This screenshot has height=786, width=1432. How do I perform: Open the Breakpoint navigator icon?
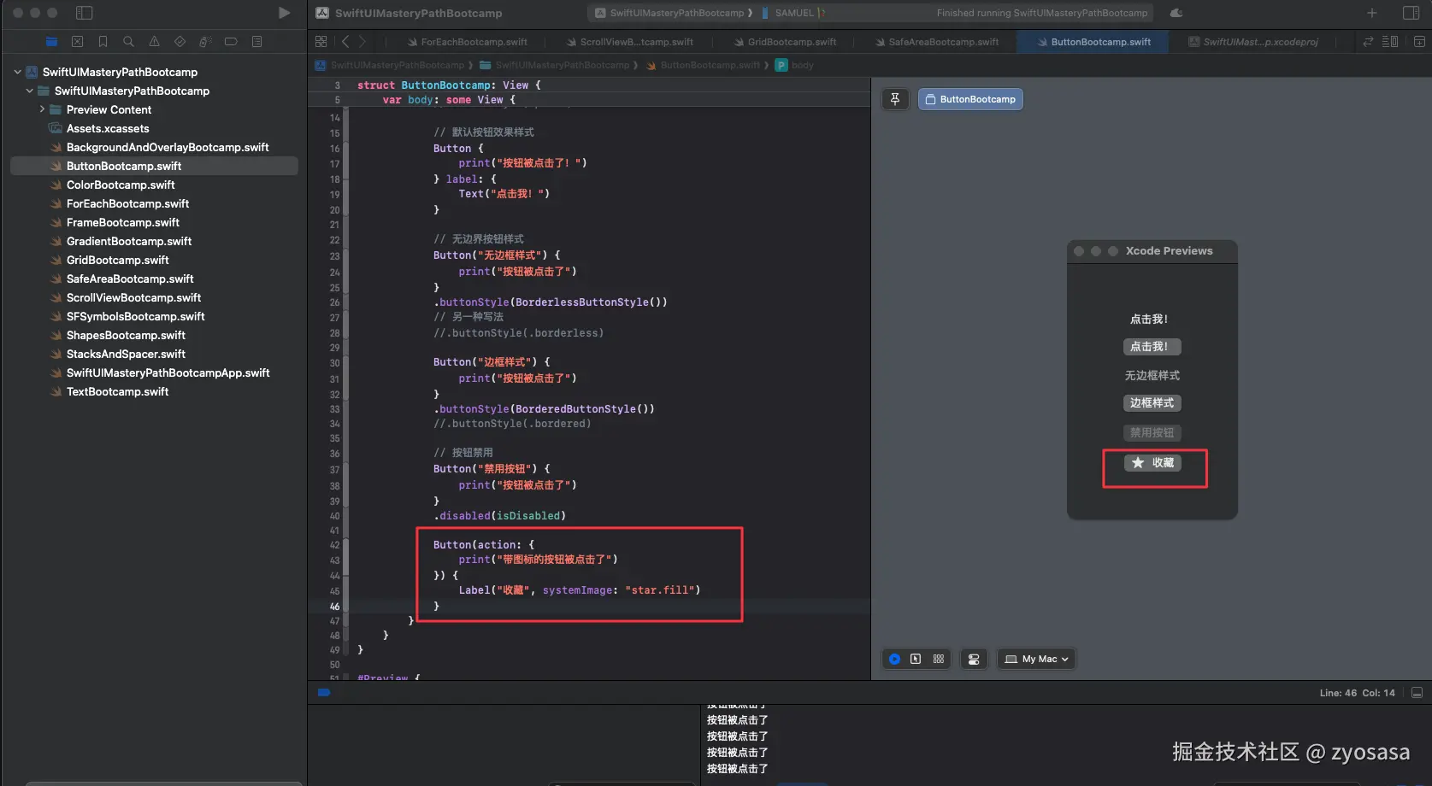pyautogui.click(x=231, y=41)
